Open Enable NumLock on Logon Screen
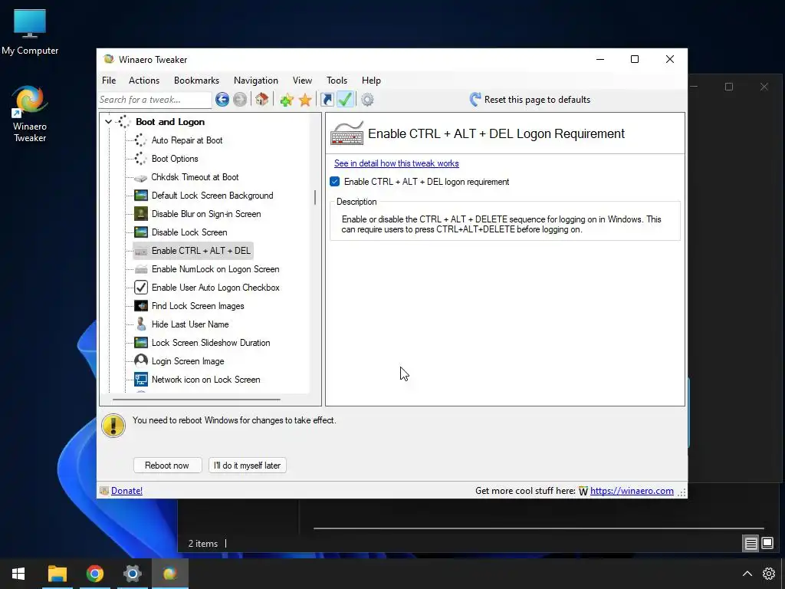The image size is (785, 589). click(215, 269)
